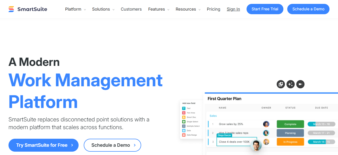338x155 pixels.
Task: Select the Date field icon
Action: click(183, 130)
